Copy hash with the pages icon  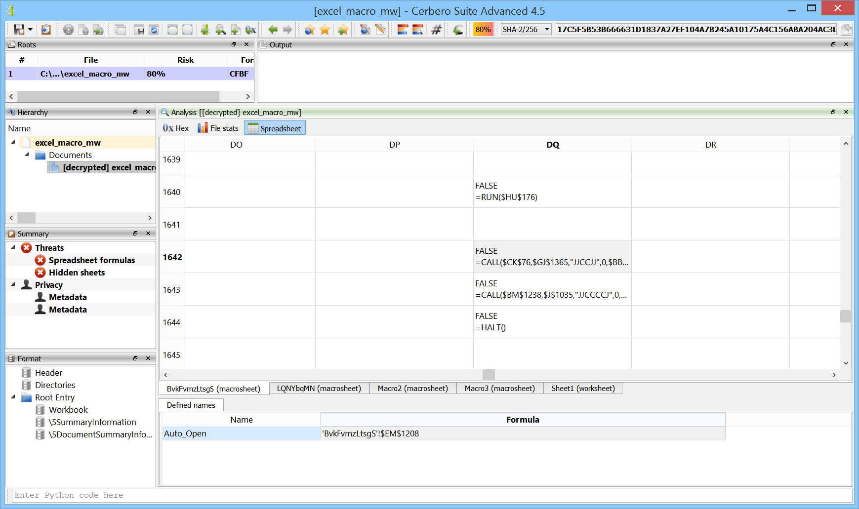coord(847,30)
